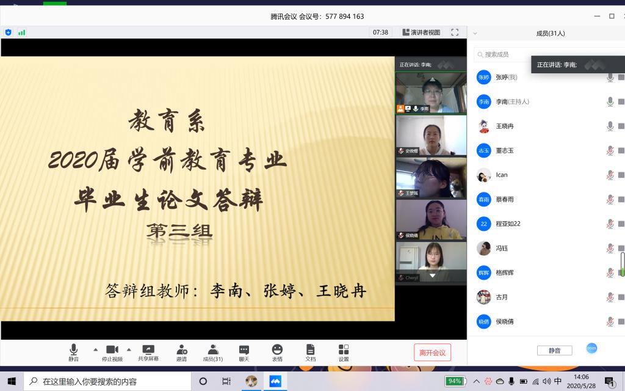This screenshot has width=625, height=391.
Task: Expand audio options arrow beside 静音
Action: point(95,349)
